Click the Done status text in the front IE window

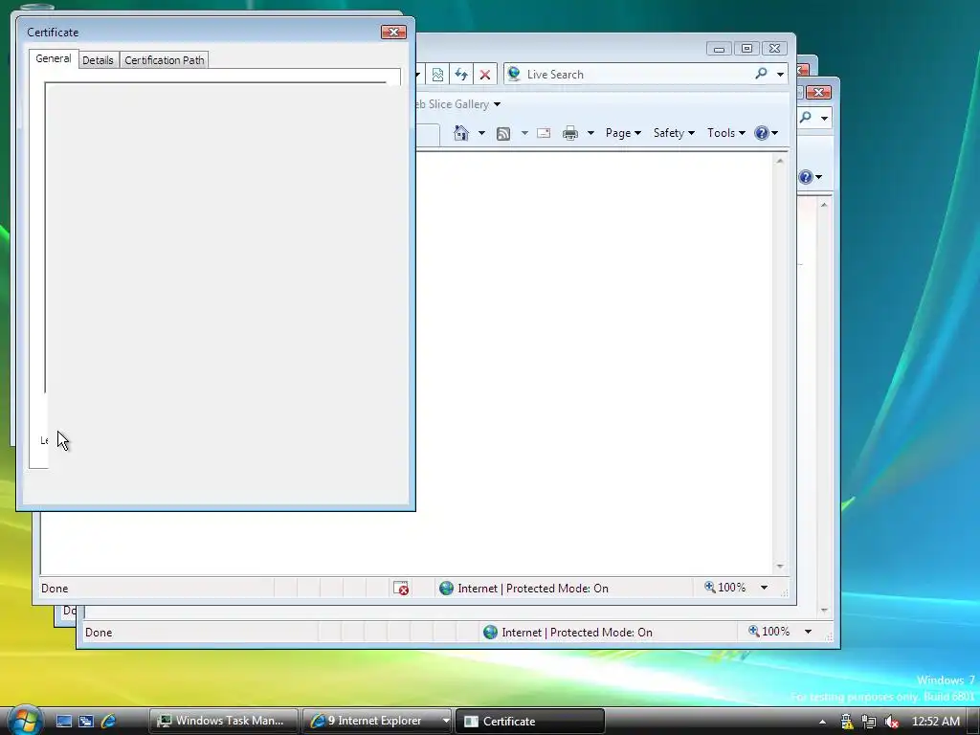[x=55, y=589]
